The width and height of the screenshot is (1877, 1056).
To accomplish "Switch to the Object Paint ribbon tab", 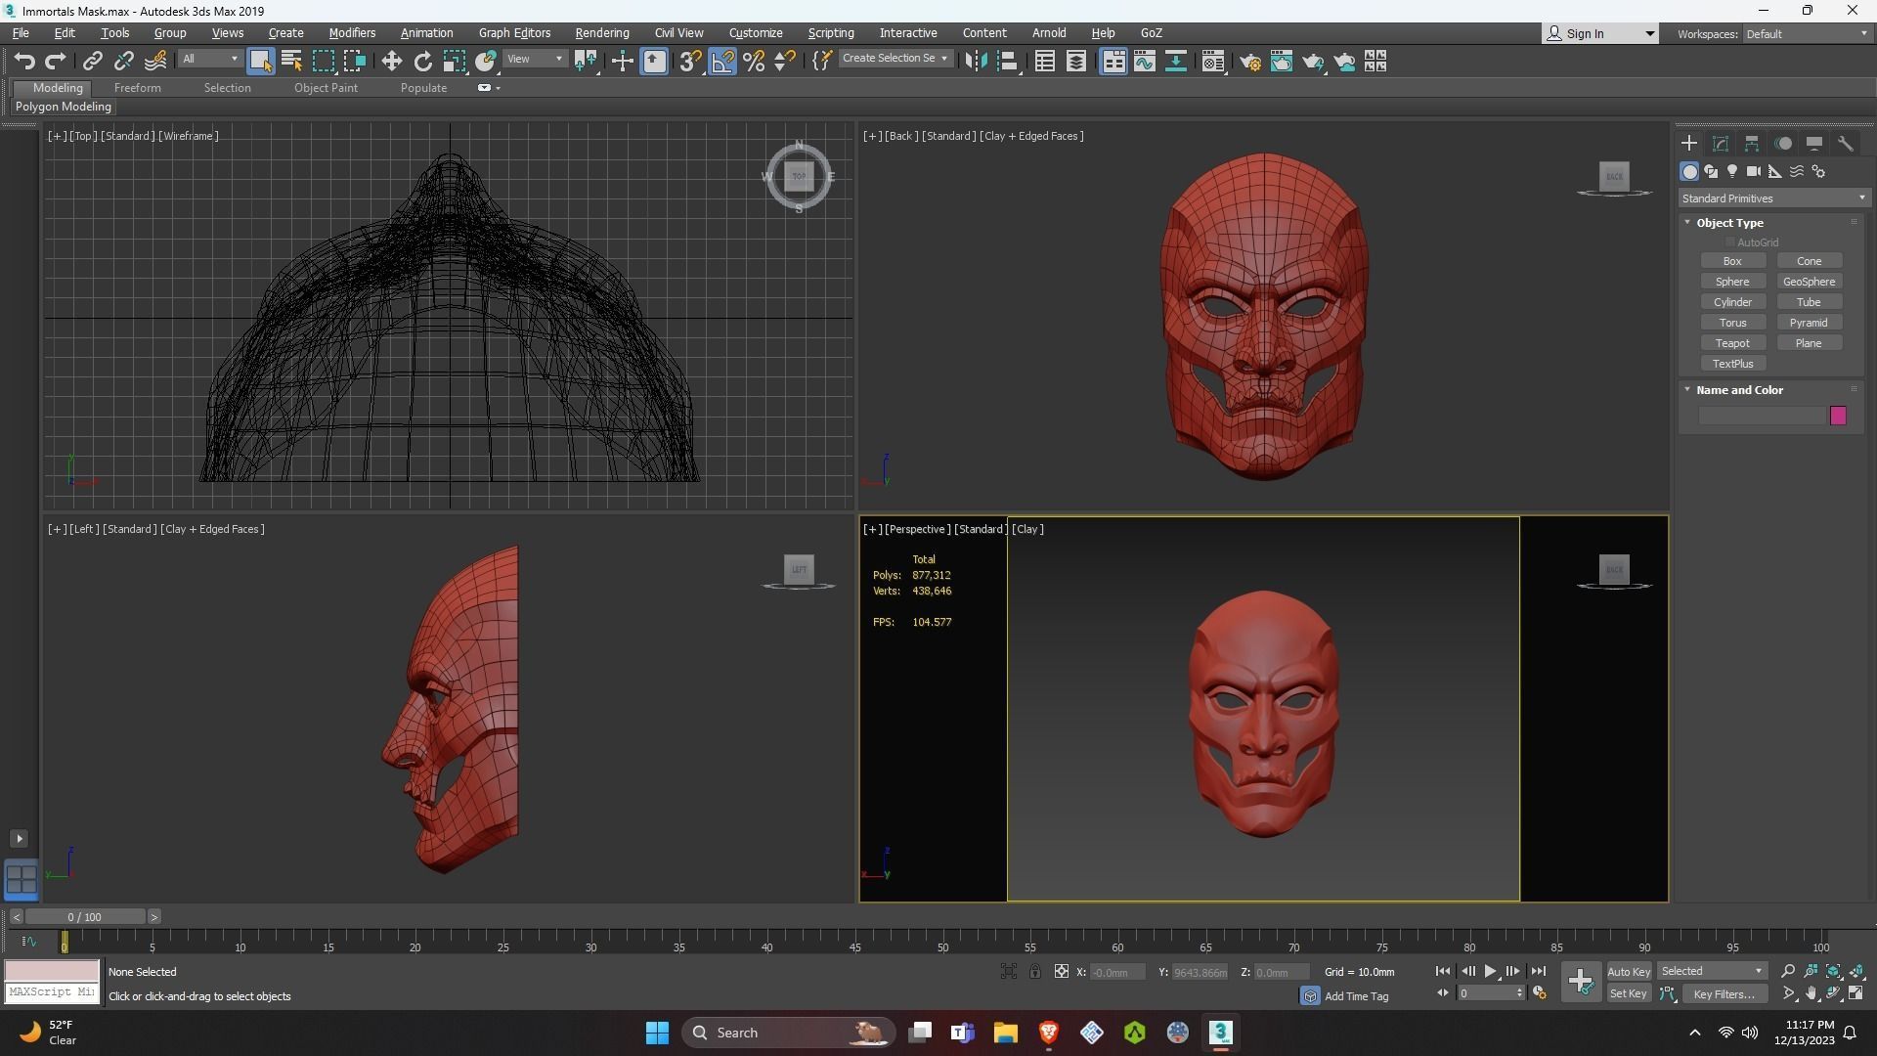I will tap(326, 88).
